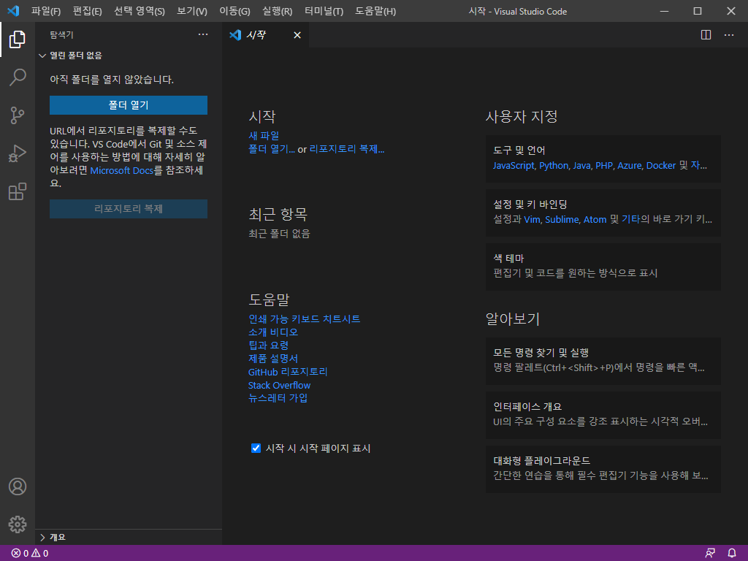Open the 도움말(H) menu

[x=375, y=11]
